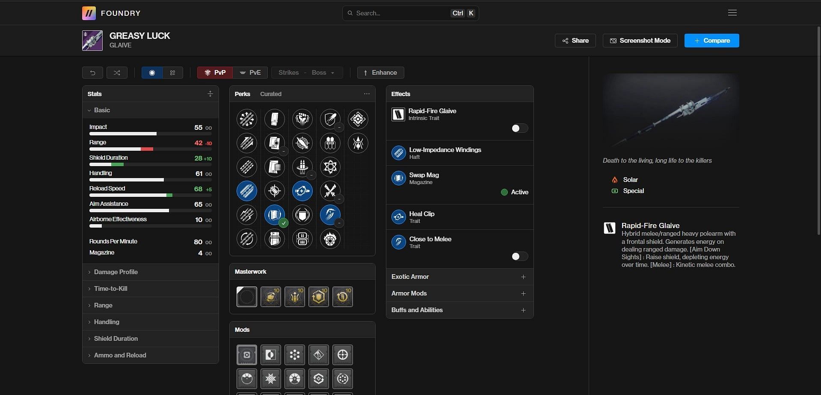This screenshot has height=395, width=821.
Task: Remove perk using minus badge on Close to Melee
Action: tap(339, 223)
